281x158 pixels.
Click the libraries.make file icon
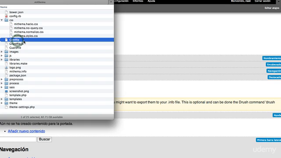click(x=6, y=64)
